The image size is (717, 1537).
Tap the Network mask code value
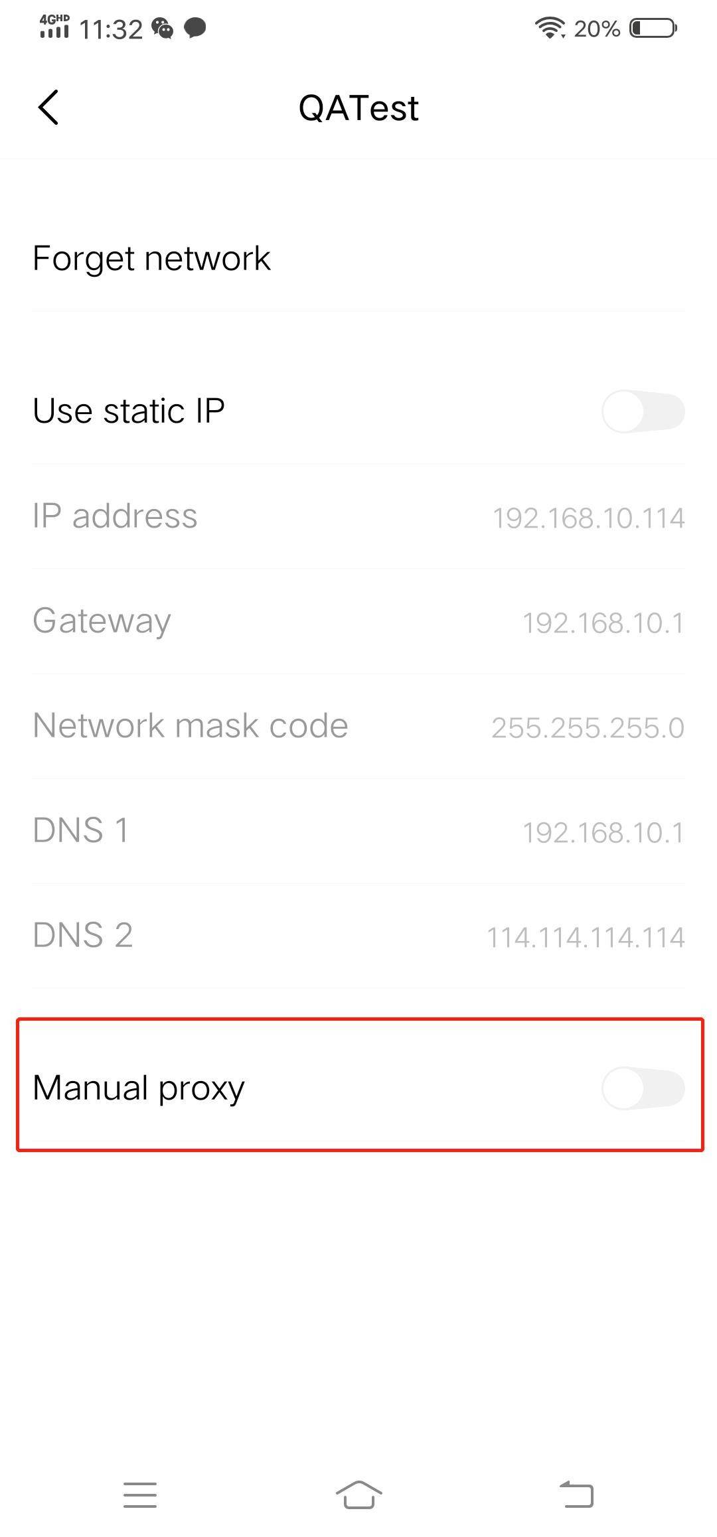588,727
